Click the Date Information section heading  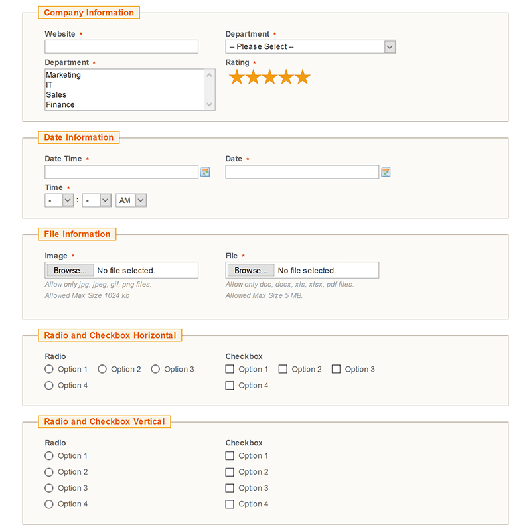tap(79, 137)
